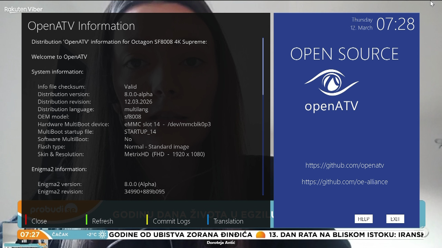442x248 pixels.
Task: Click the orange '07:27' ticker time
Action: click(30, 235)
